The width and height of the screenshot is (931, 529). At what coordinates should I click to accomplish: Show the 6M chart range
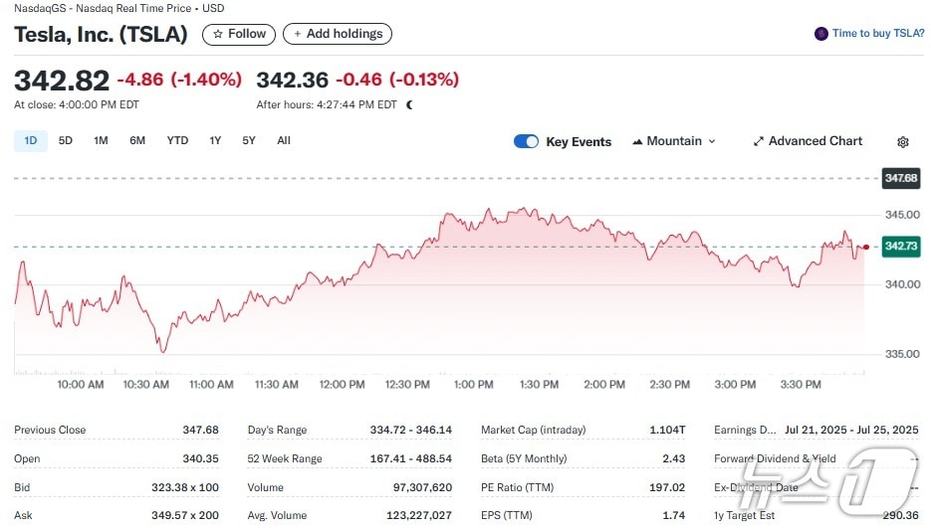(137, 140)
